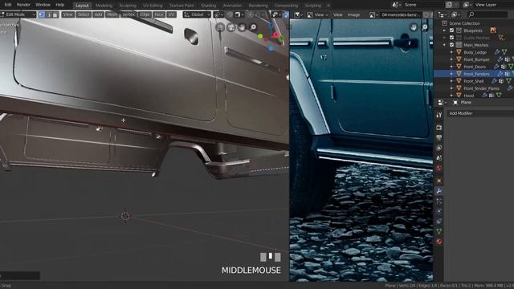Open the Window menu
This screenshot has width=514, height=289.
43,5
